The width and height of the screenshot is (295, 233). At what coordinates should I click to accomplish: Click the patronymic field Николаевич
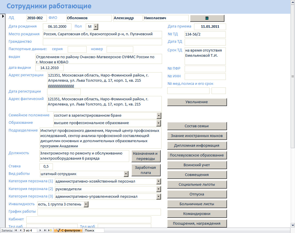[166, 18]
